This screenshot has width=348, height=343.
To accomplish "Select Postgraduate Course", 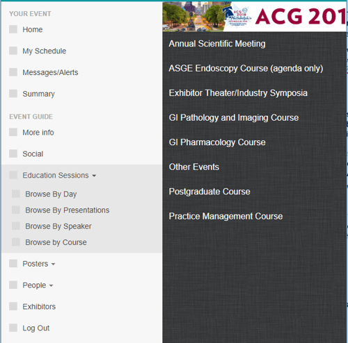I will [x=209, y=192].
